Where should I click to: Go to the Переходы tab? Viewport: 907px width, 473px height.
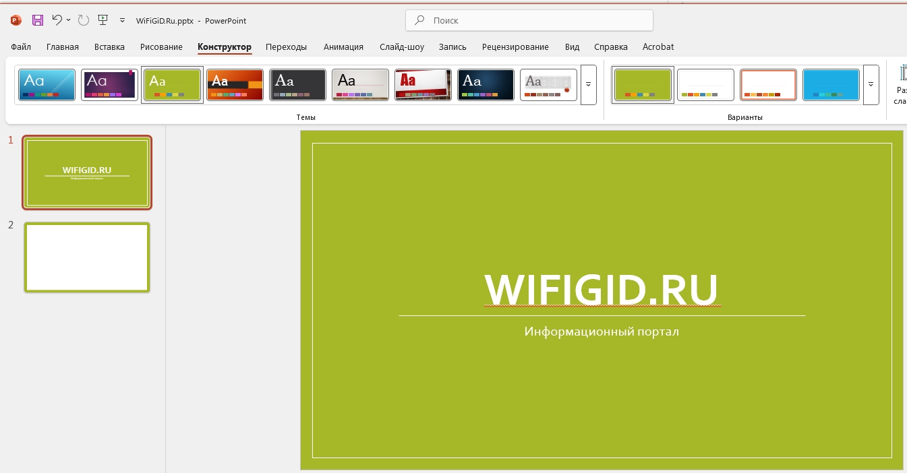[x=286, y=47]
